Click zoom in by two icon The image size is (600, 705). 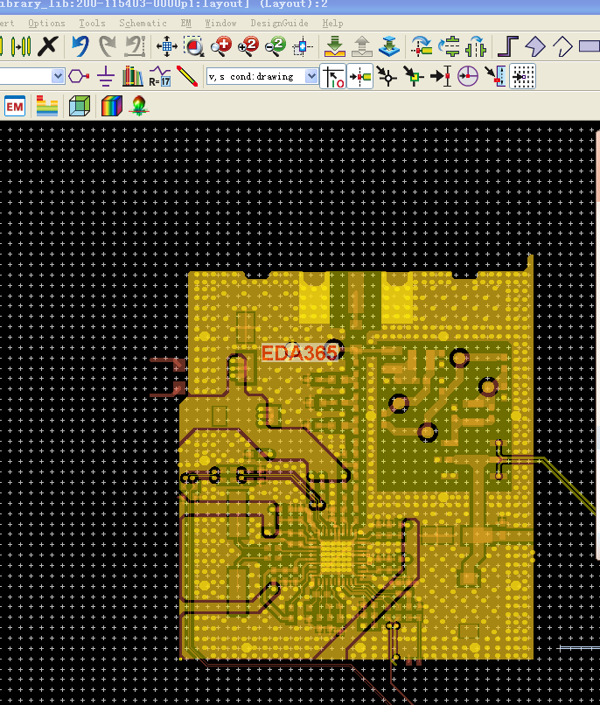pyautogui.click(x=248, y=46)
